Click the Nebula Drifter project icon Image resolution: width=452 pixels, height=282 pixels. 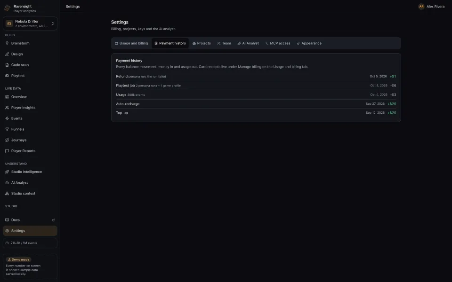click(x=9, y=23)
